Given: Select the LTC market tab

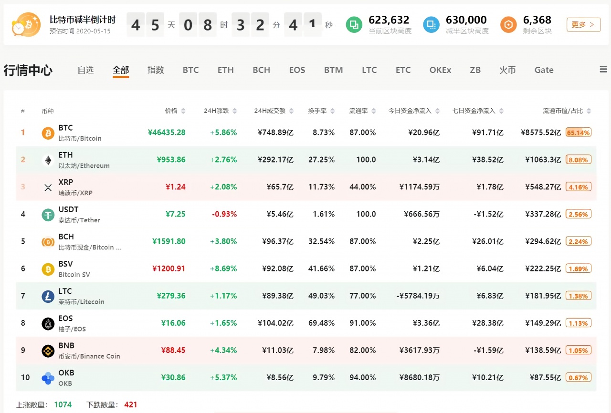Looking at the screenshot, I should [x=369, y=70].
